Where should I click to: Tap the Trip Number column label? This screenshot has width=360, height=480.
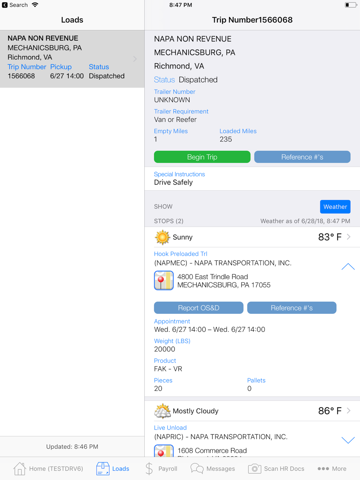point(27,67)
